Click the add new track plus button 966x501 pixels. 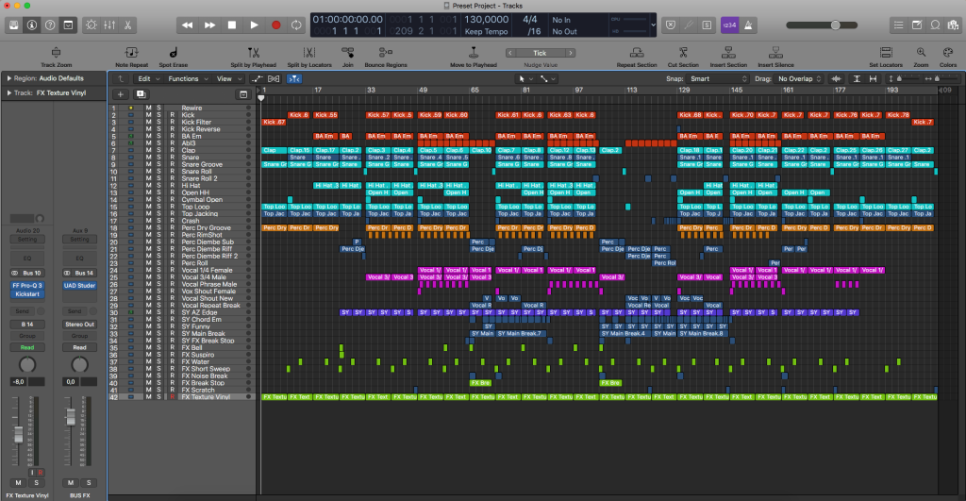click(x=121, y=94)
